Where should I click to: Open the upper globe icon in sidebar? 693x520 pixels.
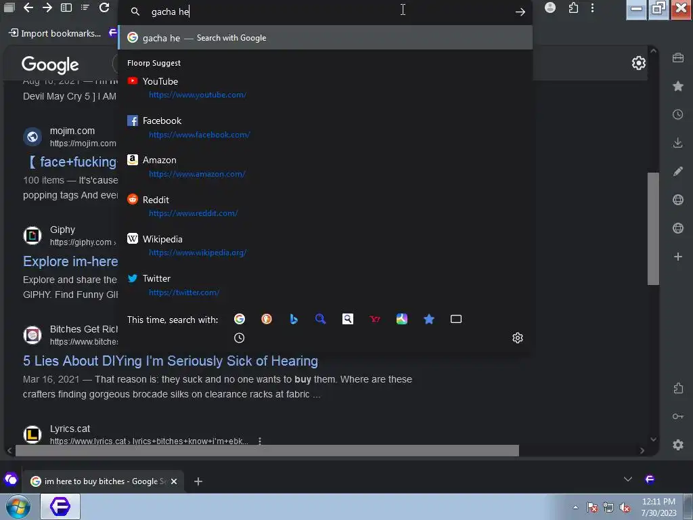(x=678, y=200)
